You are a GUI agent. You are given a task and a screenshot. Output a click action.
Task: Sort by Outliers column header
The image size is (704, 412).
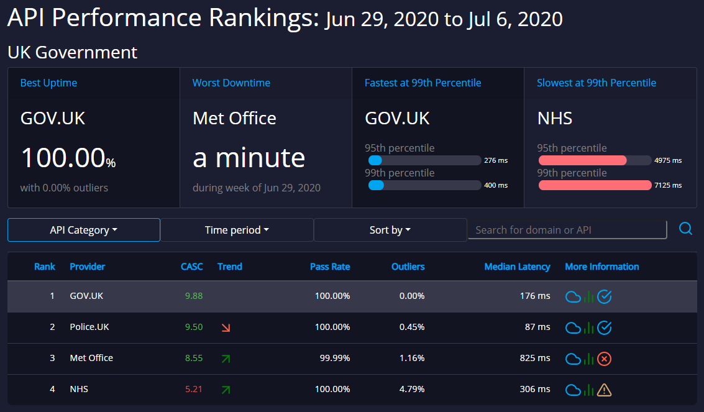point(408,267)
